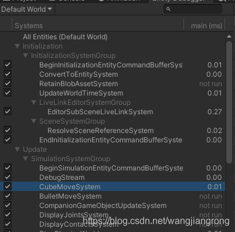Click the not run value of RetainBlobAssetSystem
Screen dimensions: 235x232
pos(210,84)
